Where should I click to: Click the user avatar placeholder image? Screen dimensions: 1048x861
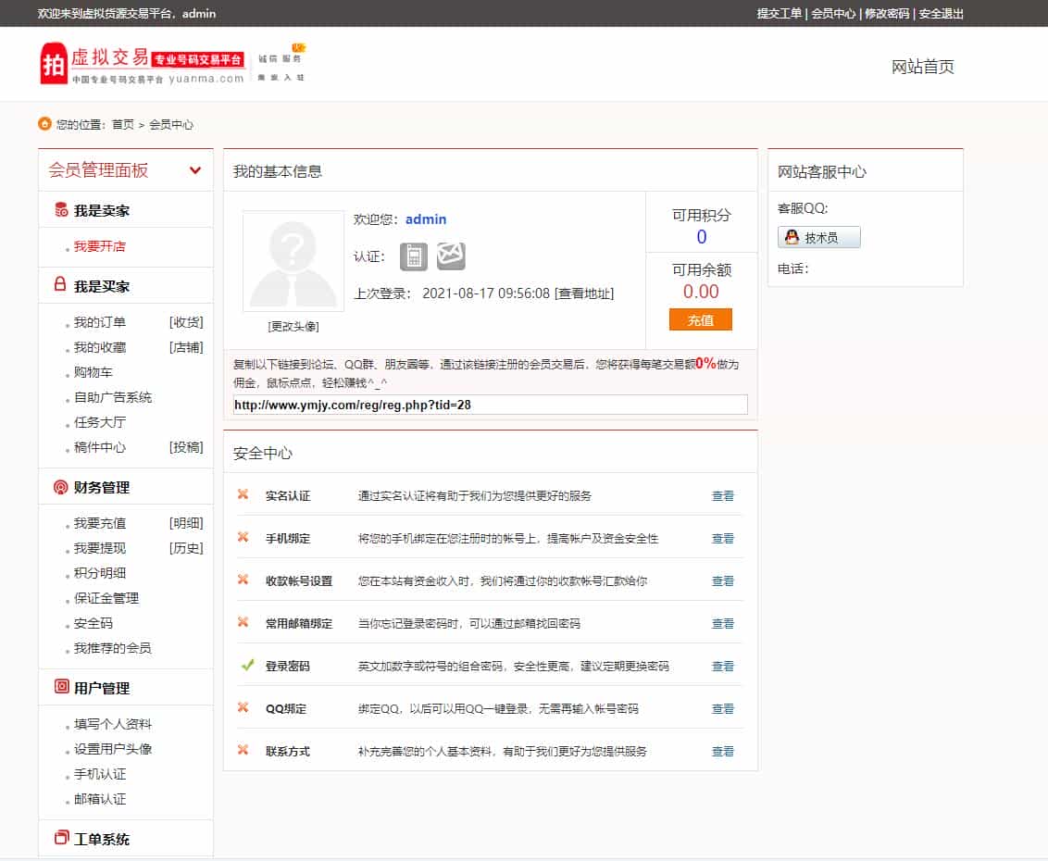(293, 261)
